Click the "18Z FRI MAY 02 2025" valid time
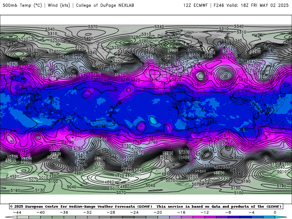This screenshot has width=292, height=219. (x=265, y=5)
